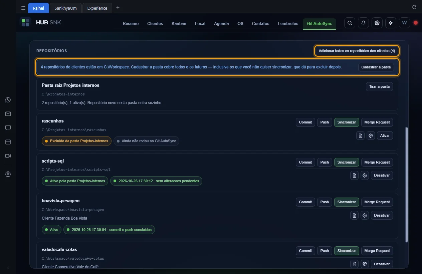
Task: Open the OS section
Action: (x=240, y=24)
